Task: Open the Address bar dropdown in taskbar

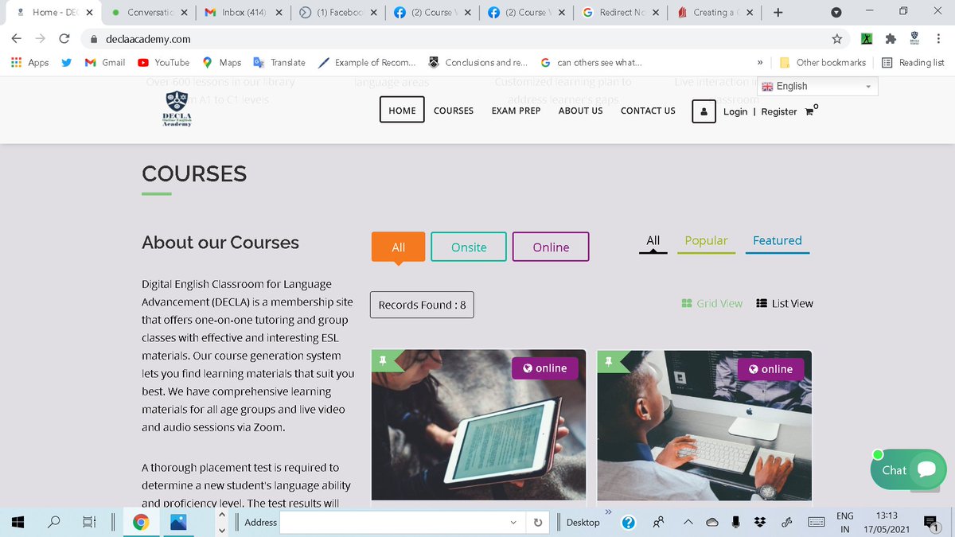Action: click(x=513, y=522)
